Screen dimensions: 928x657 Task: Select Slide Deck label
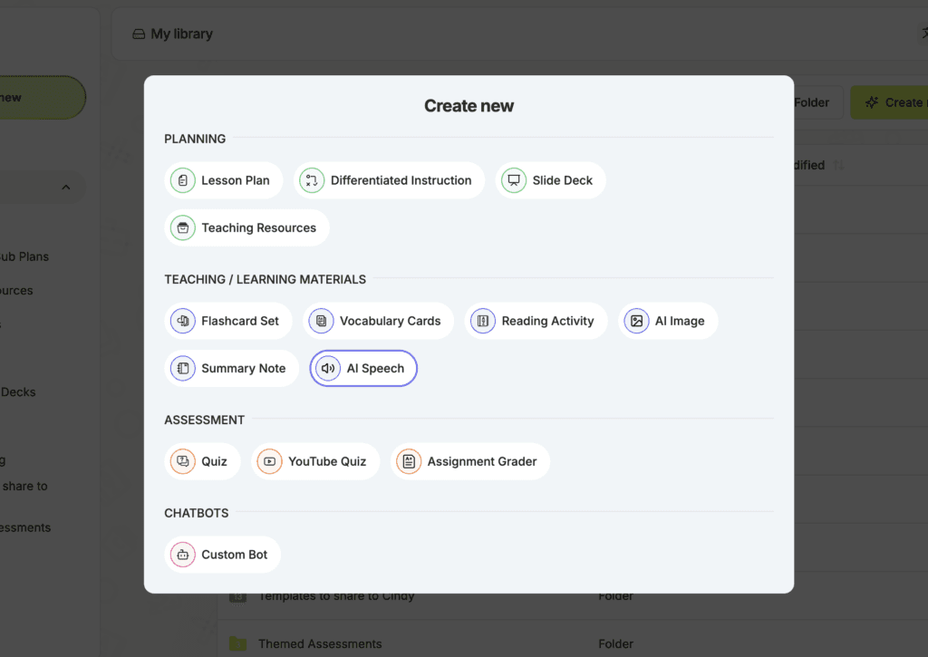coord(562,180)
